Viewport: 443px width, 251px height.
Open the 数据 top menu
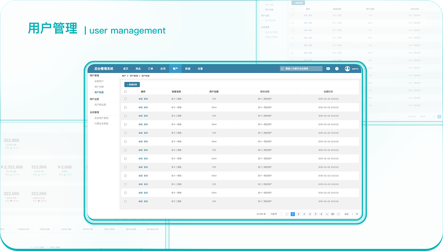(188, 69)
